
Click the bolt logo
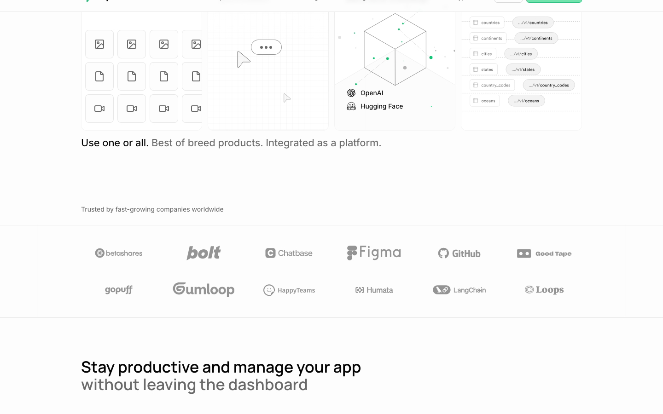(204, 253)
